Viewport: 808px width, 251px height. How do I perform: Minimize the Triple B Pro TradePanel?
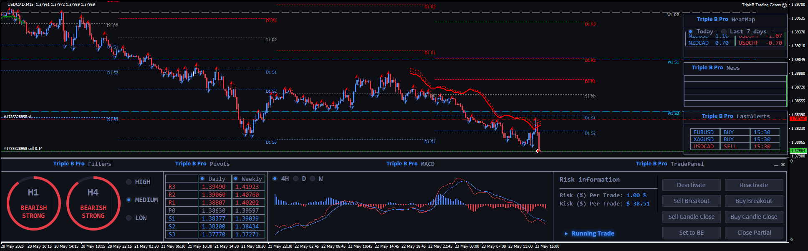click(776, 165)
